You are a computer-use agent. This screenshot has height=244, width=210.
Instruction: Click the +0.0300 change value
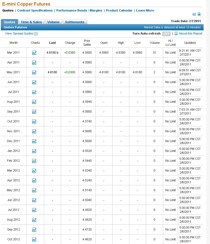coord(70,72)
